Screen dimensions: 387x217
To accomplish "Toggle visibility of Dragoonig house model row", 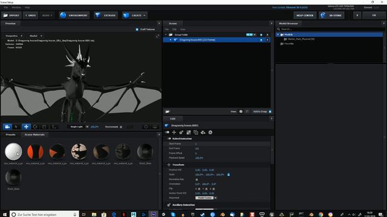I will (x=261, y=40).
